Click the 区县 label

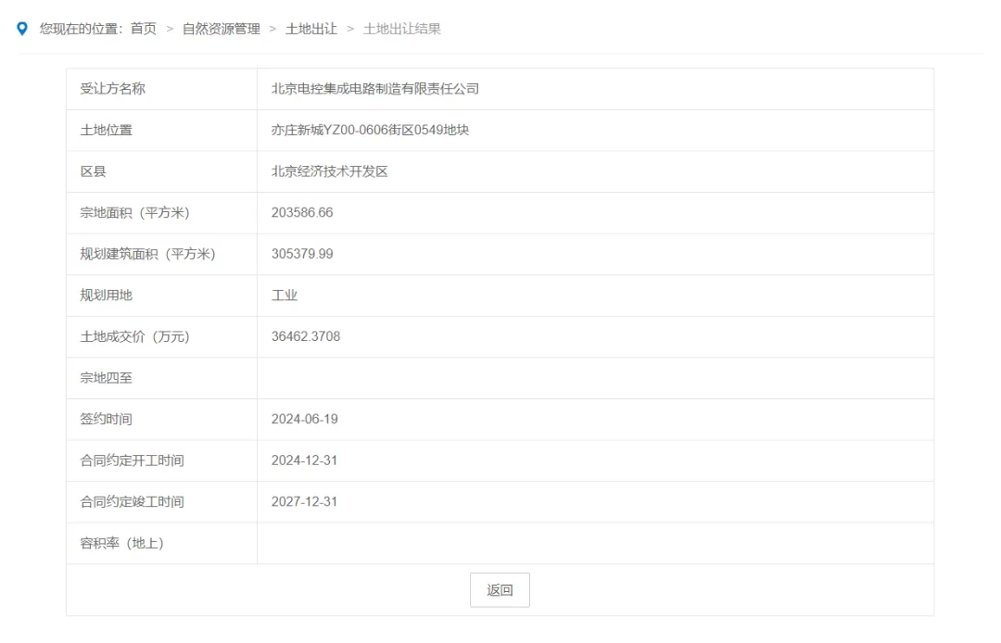pos(94,171)
